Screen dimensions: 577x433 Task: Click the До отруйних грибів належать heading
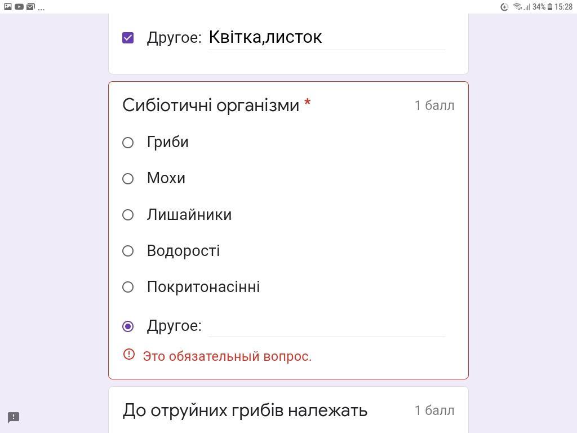245,410
